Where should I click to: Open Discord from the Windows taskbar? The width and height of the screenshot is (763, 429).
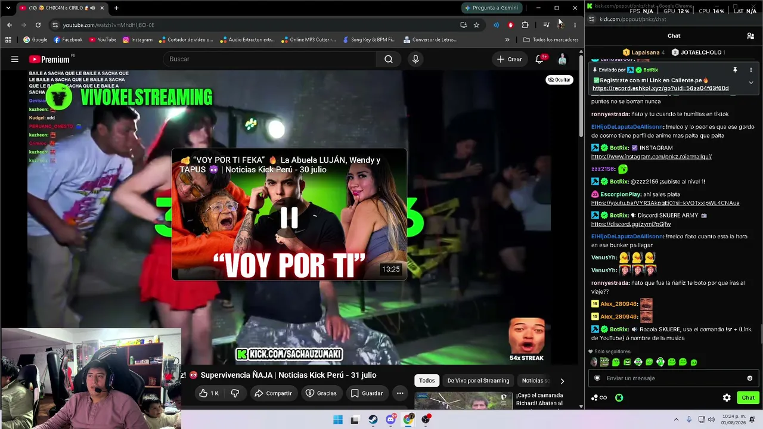390,419
